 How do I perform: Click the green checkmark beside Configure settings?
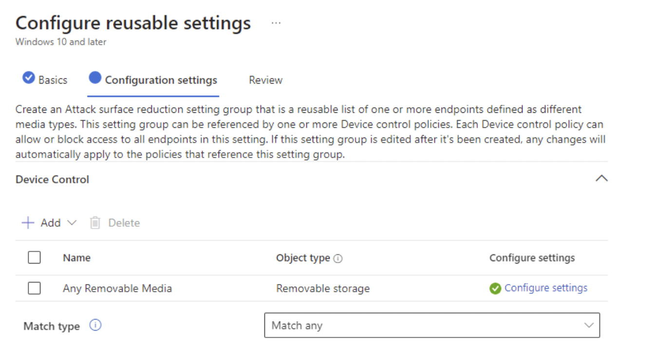(495, 288)
